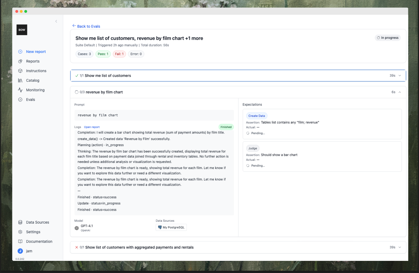This screenshot has width=419, height=273.
Task: Open Data Sources in the sidebar
Action: 37,222
